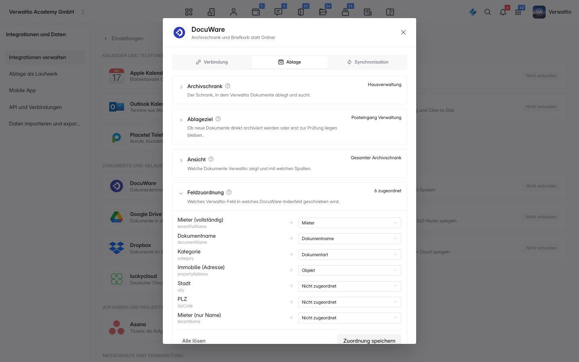Click the help icon next to Feldzuordnung
The height and width of the screenshot is (362, 579).
tap(229, 192)
